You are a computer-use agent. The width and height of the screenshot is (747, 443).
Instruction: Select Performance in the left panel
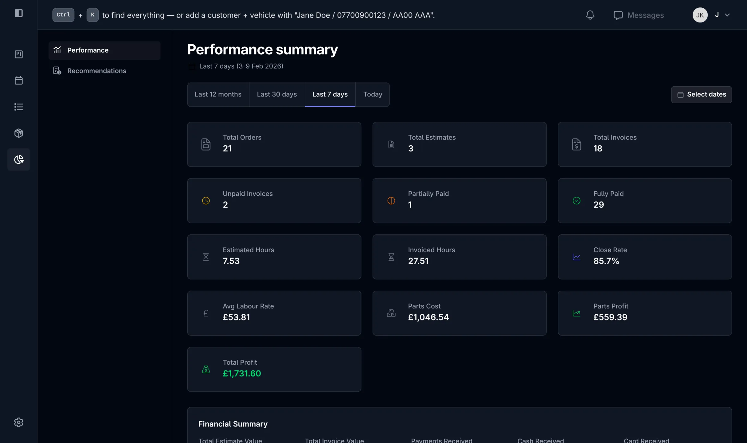pos(88,50)
